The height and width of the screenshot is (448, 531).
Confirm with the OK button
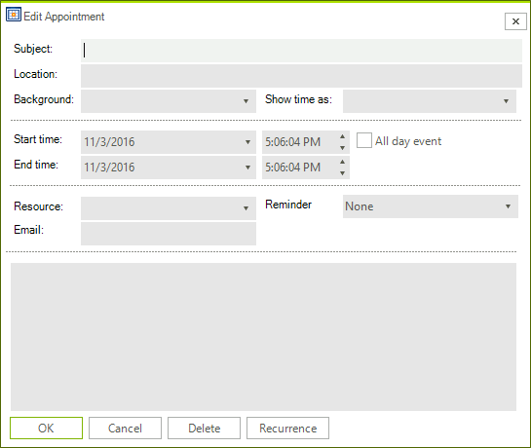[x=46, y=428]
